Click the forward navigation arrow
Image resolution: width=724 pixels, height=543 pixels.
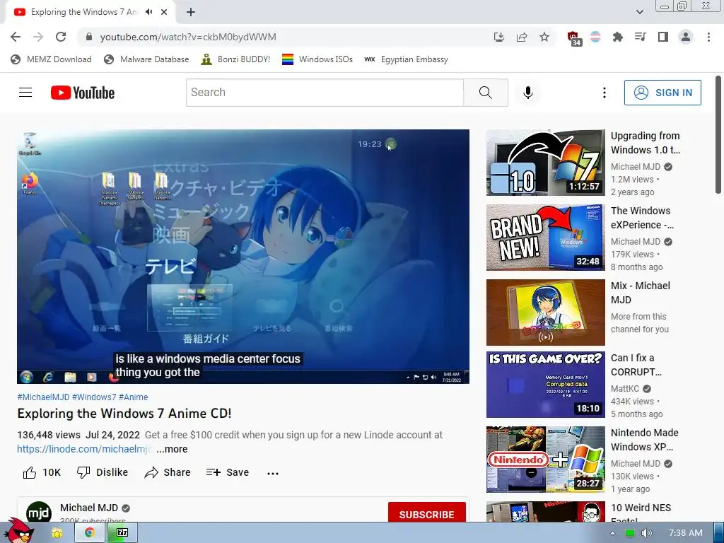[x=38, y=37]
